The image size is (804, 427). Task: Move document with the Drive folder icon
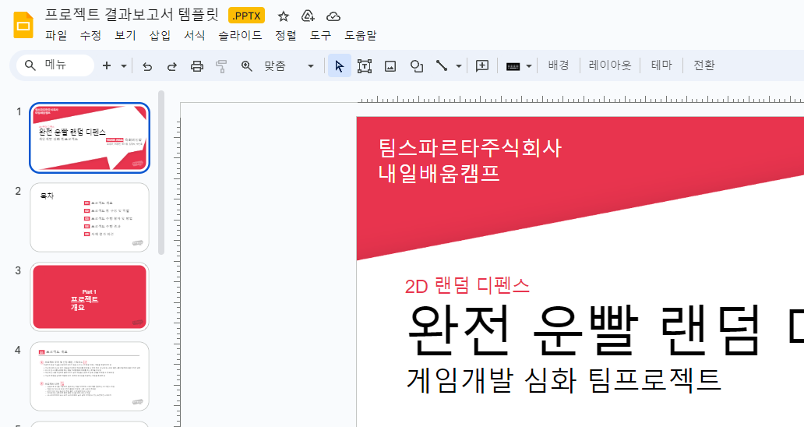coord(308,16)
